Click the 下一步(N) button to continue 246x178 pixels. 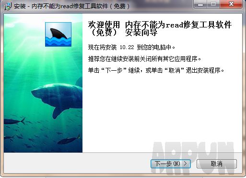click(171, 164)
